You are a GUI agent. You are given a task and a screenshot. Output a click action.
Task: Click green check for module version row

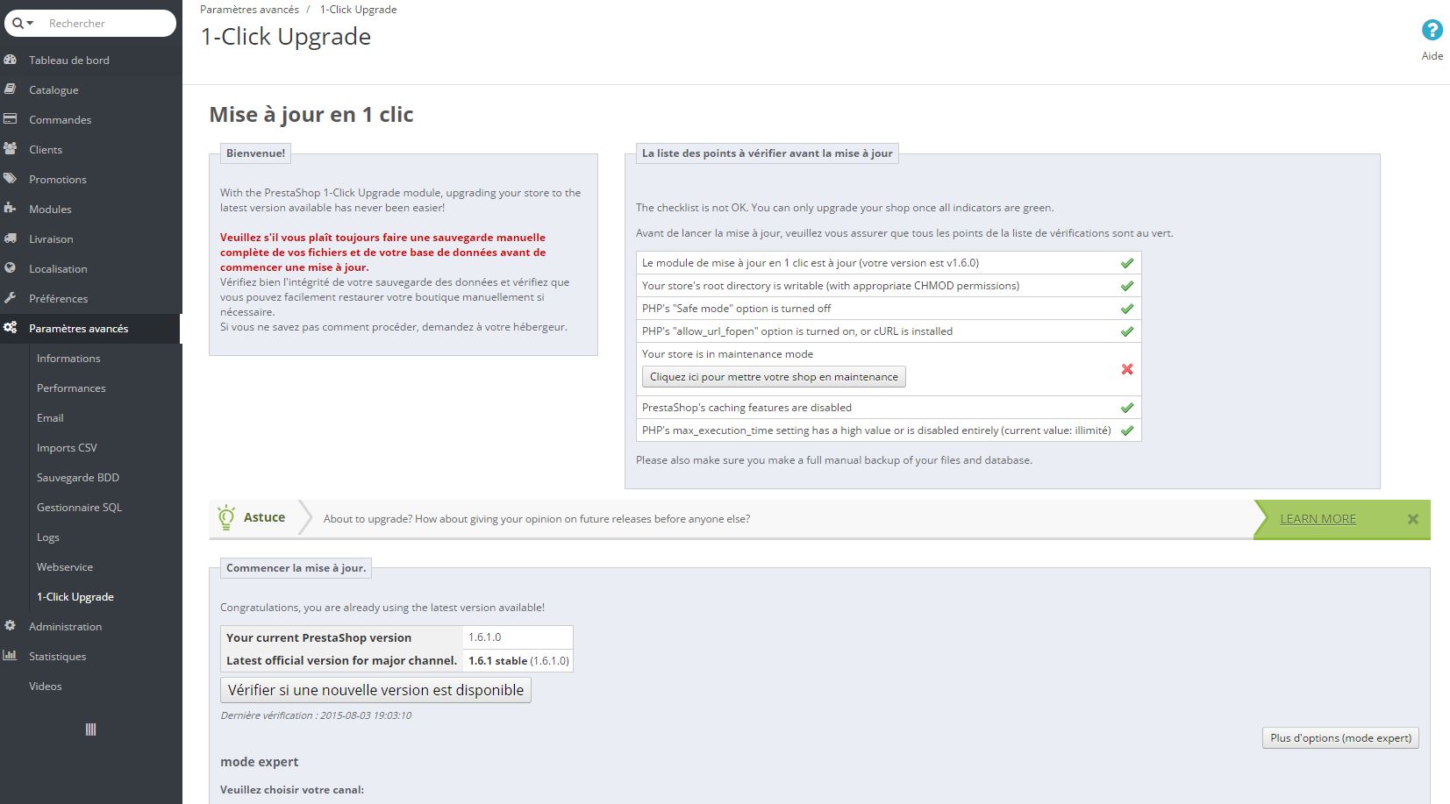tap(1127, 263)
